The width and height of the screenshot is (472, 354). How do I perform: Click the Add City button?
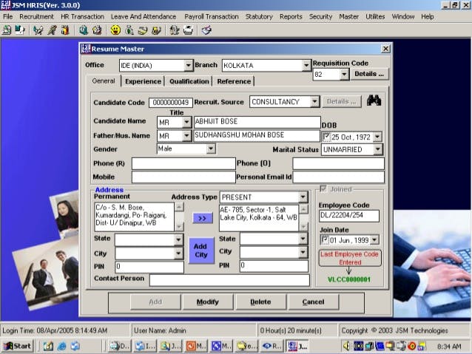click(200, 251)
